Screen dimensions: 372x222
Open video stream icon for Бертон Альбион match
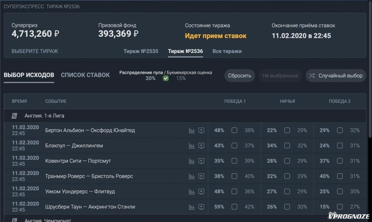201,130
